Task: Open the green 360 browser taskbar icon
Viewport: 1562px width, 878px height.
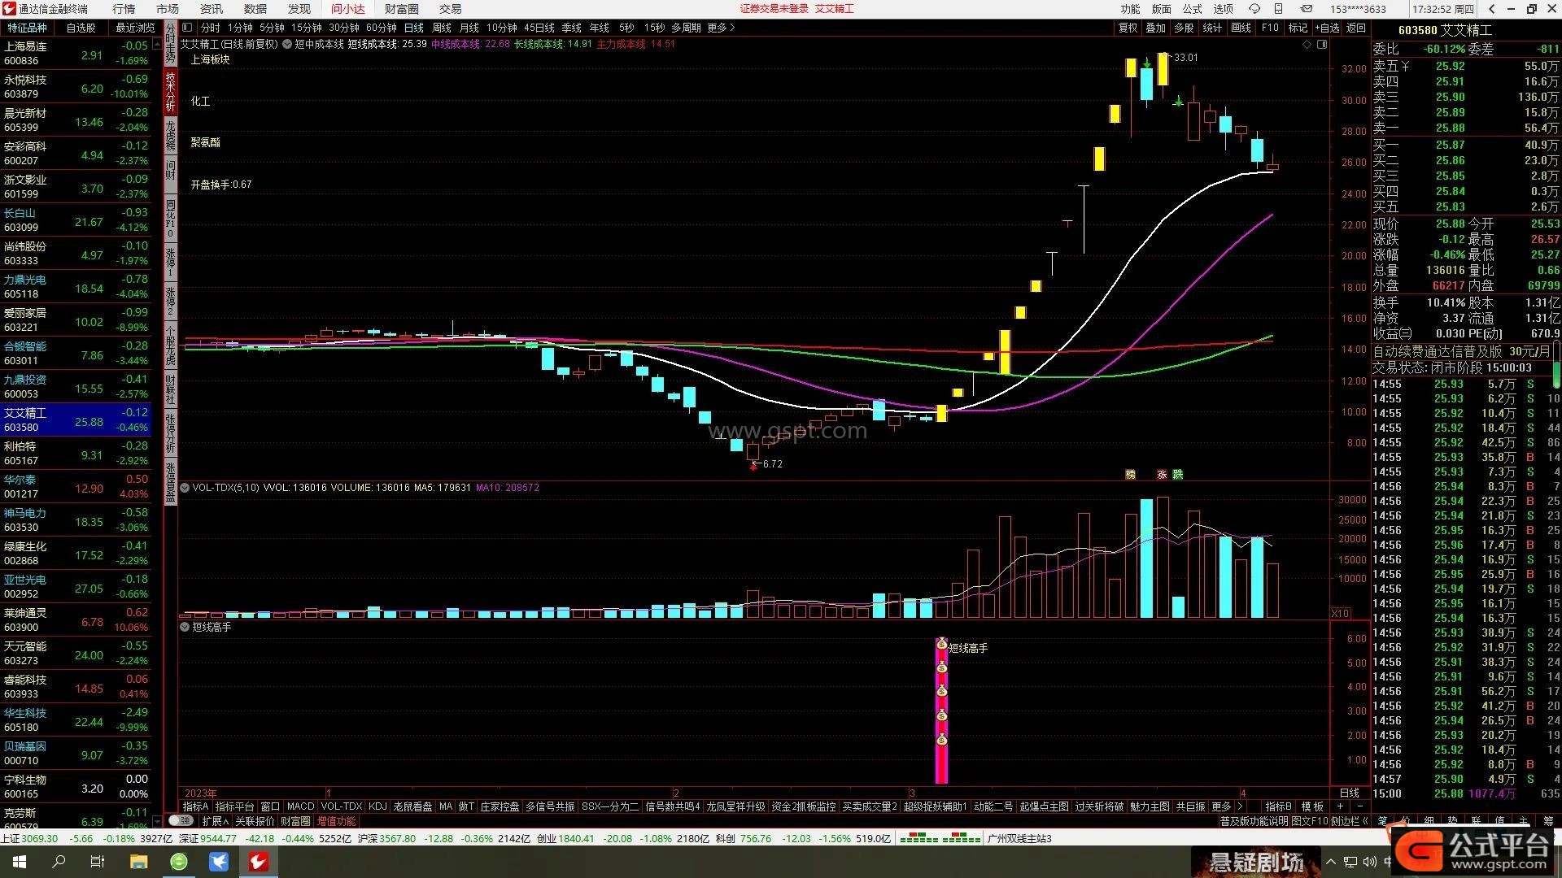Action: [179, 862]
